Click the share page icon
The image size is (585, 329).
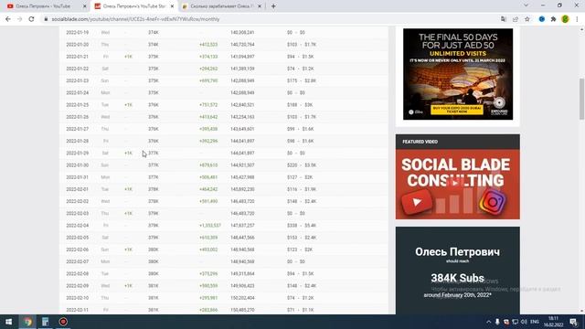tap(516, 19)
